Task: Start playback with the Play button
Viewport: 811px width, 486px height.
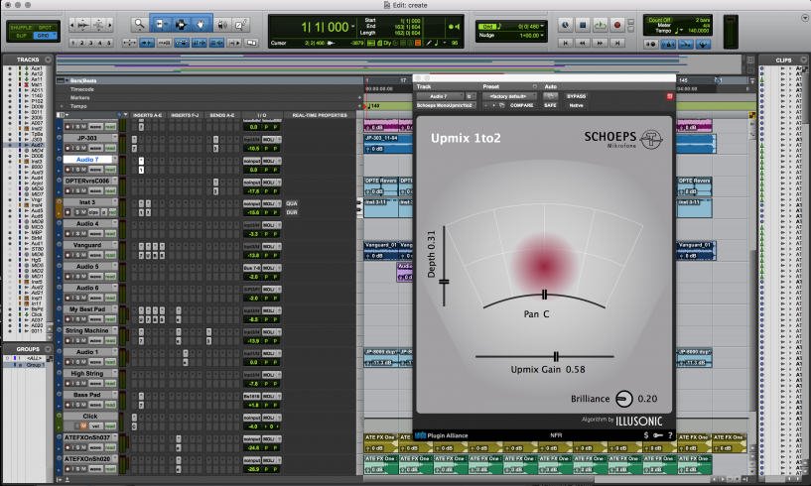Action: tap(600, 25)
